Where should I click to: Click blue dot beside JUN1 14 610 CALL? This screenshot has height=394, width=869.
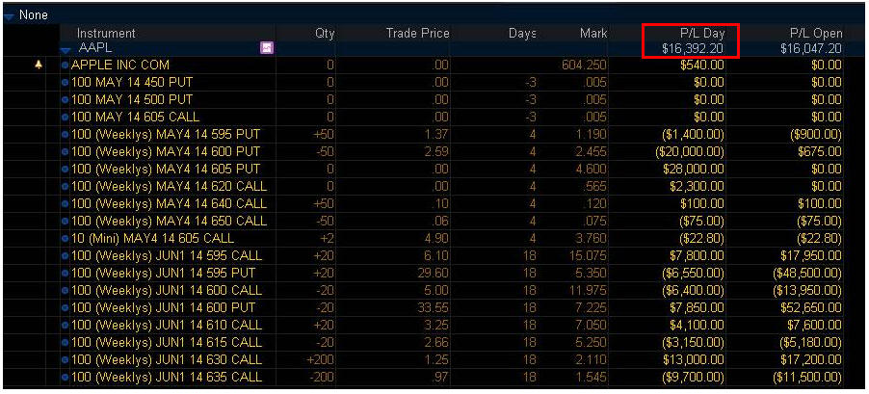tap(66, 325)
